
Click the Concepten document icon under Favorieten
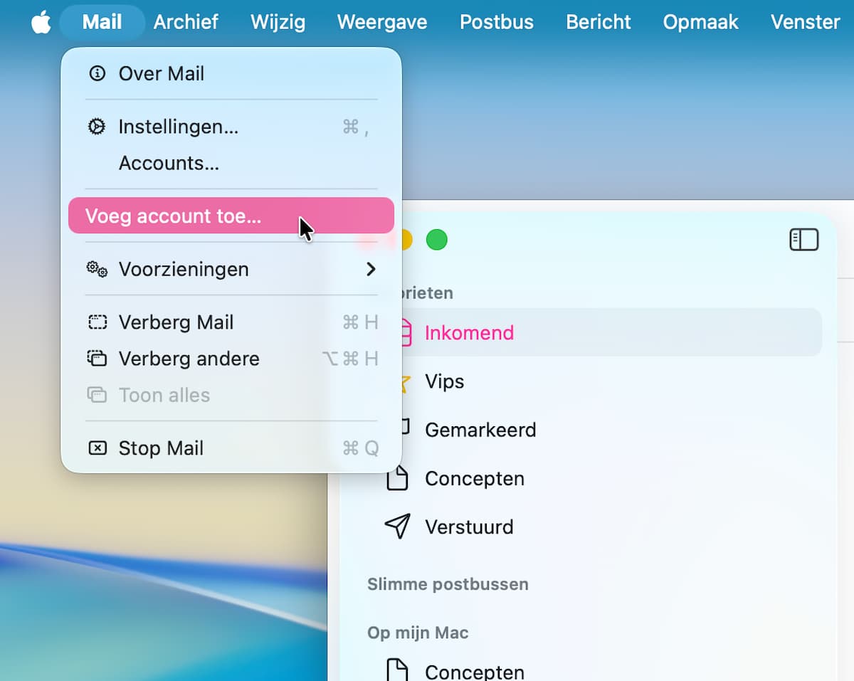pyautogui.click(x=397, y=478)
